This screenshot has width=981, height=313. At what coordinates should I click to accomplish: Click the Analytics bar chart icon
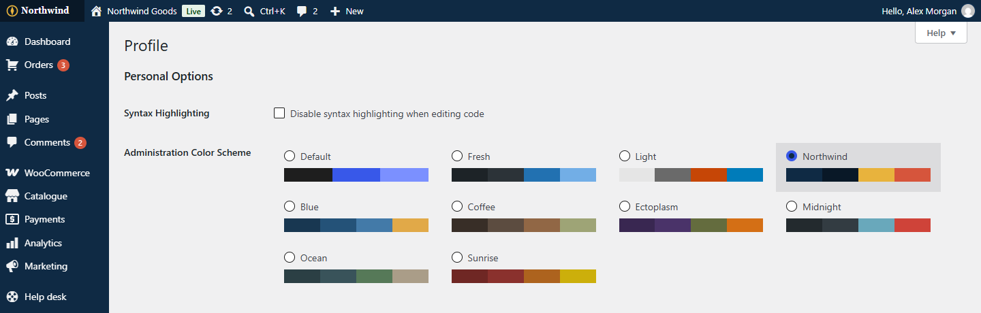(12, 243)
